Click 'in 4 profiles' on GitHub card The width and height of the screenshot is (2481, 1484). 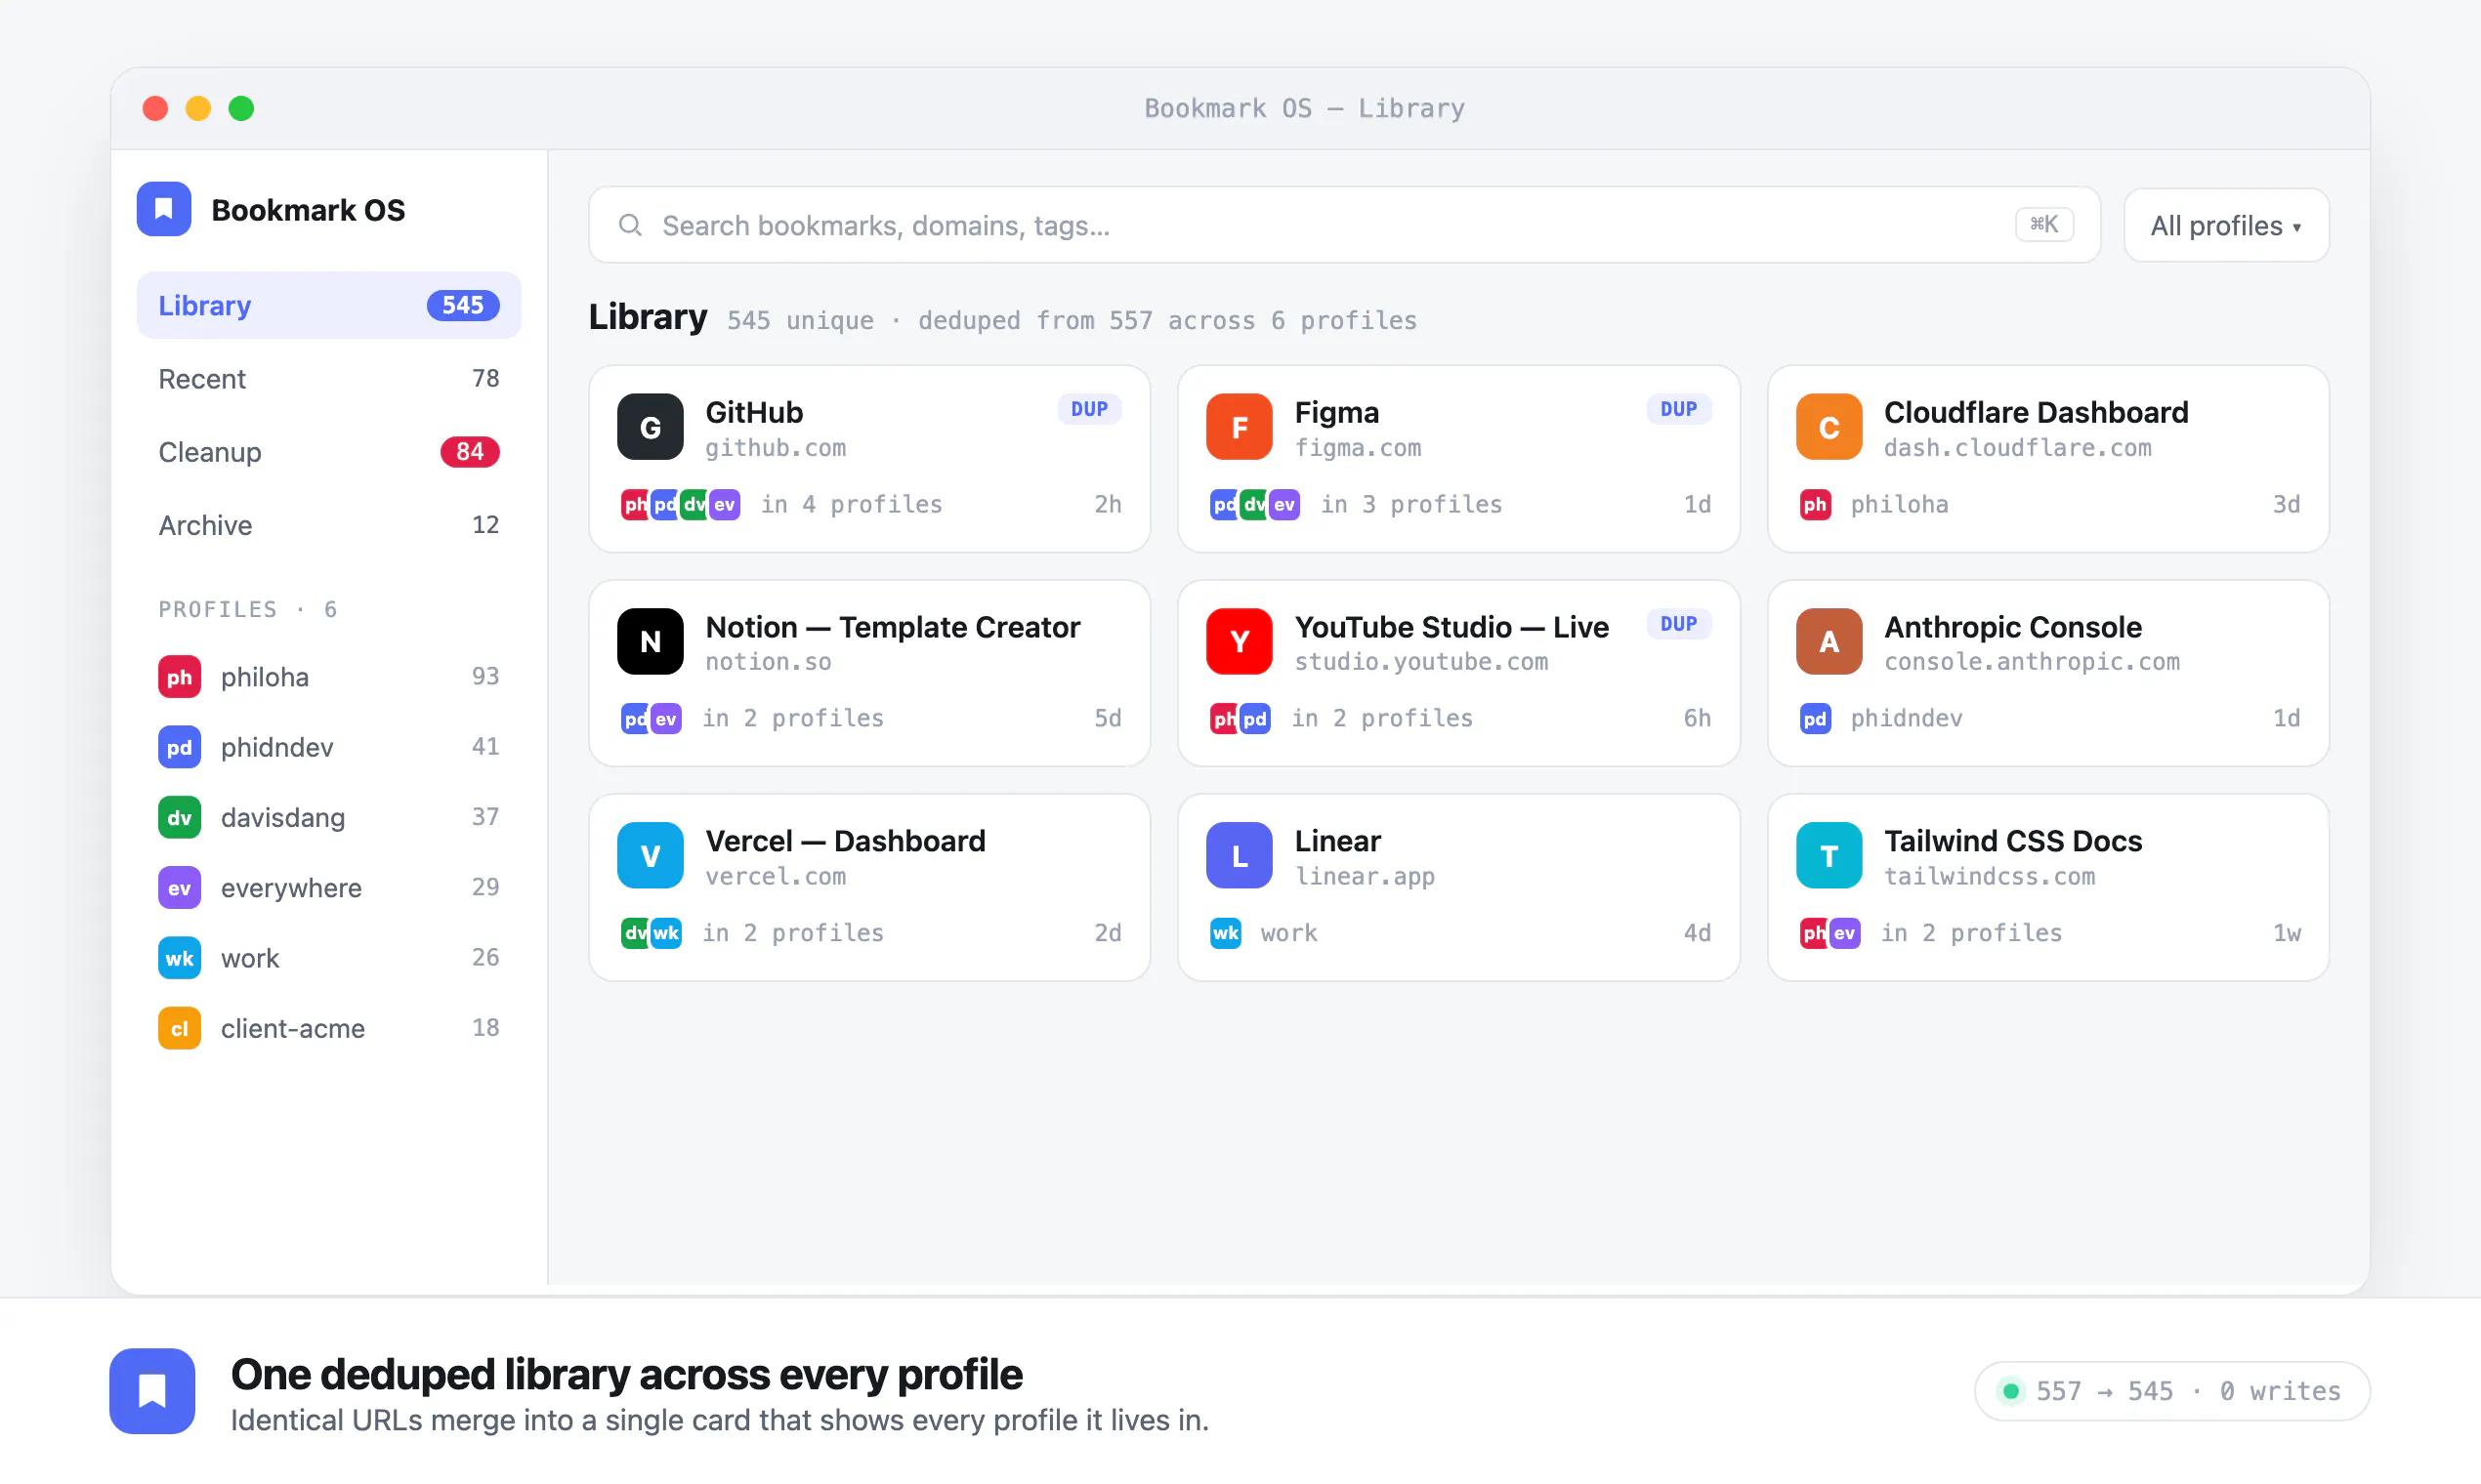[x=852, y=504]
